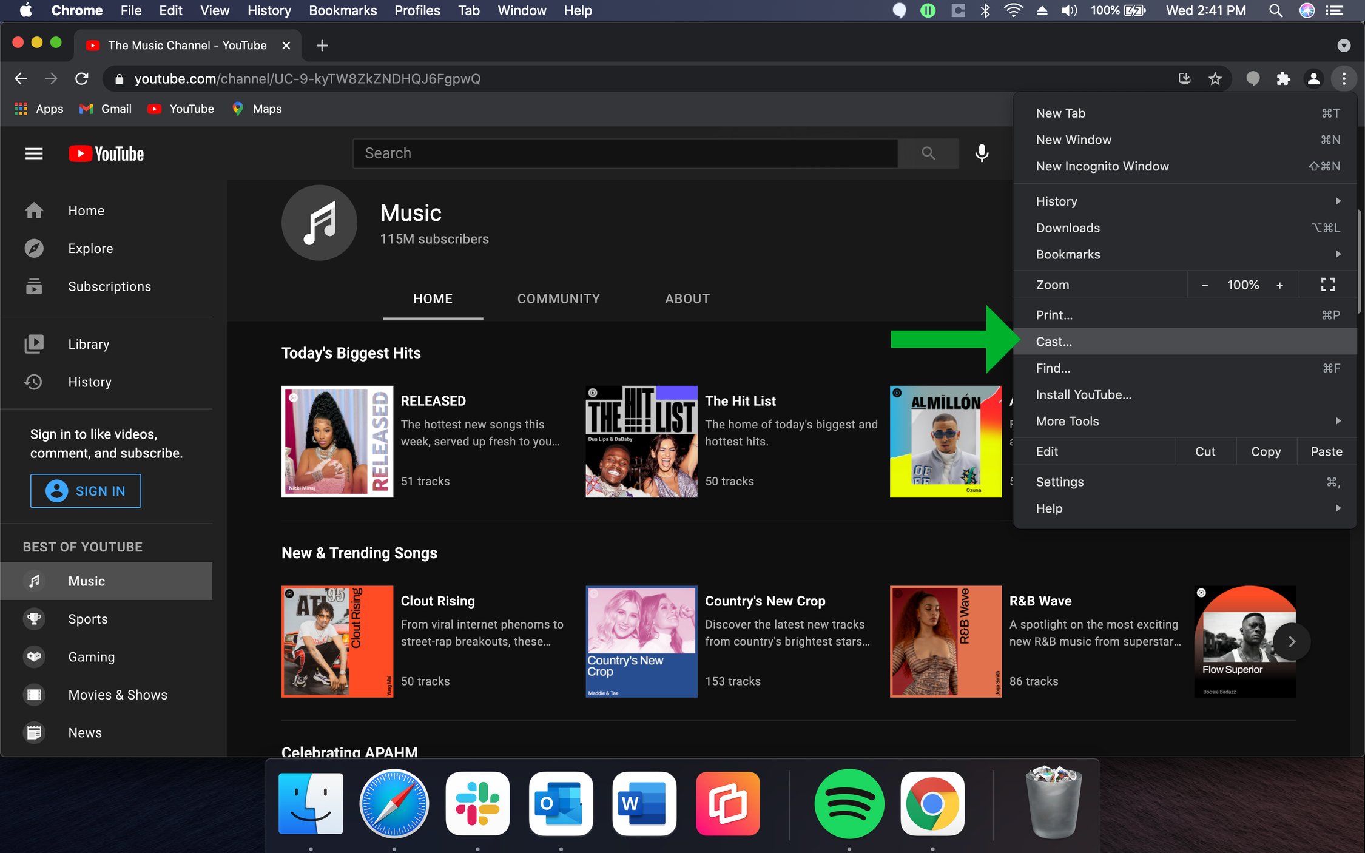The image size is (1365, 853).
Task: Open the hamburger menu on YouTube
Action: 33,153
